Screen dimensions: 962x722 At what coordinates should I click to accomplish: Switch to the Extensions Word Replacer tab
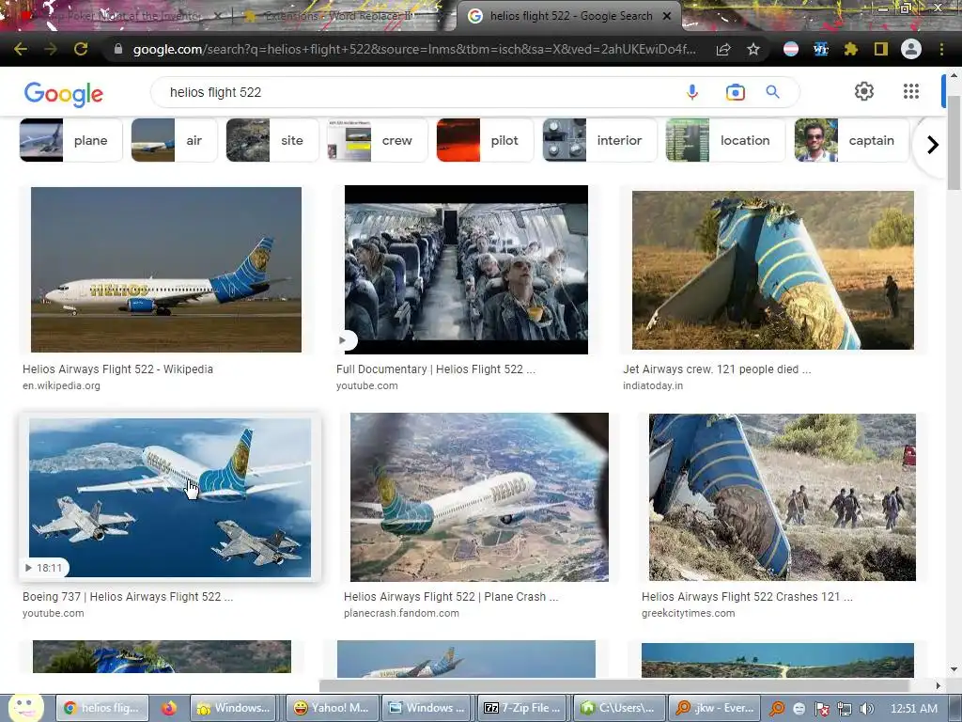tap(337, 16)
